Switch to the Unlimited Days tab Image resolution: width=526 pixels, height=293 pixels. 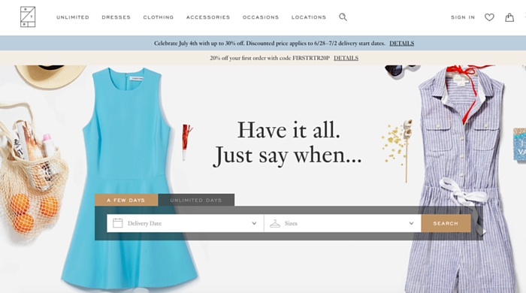click(196, 200)
